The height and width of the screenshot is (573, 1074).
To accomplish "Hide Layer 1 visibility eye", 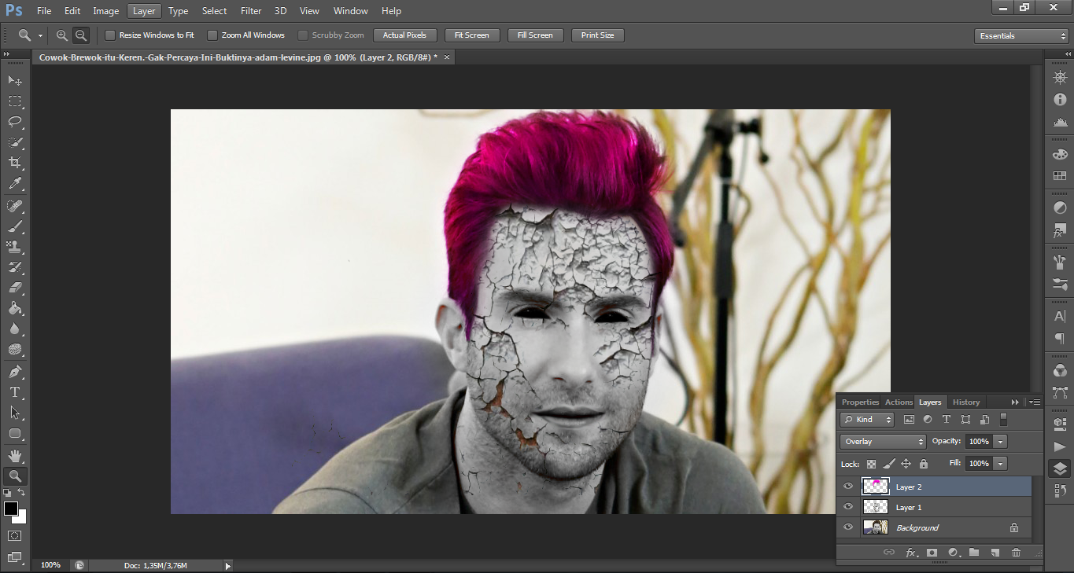I will (848, 507).
